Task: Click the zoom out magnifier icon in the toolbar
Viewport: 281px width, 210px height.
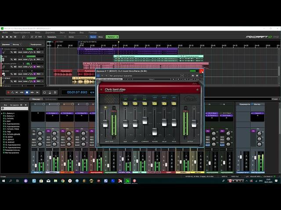Action: [x=36, y=37]
